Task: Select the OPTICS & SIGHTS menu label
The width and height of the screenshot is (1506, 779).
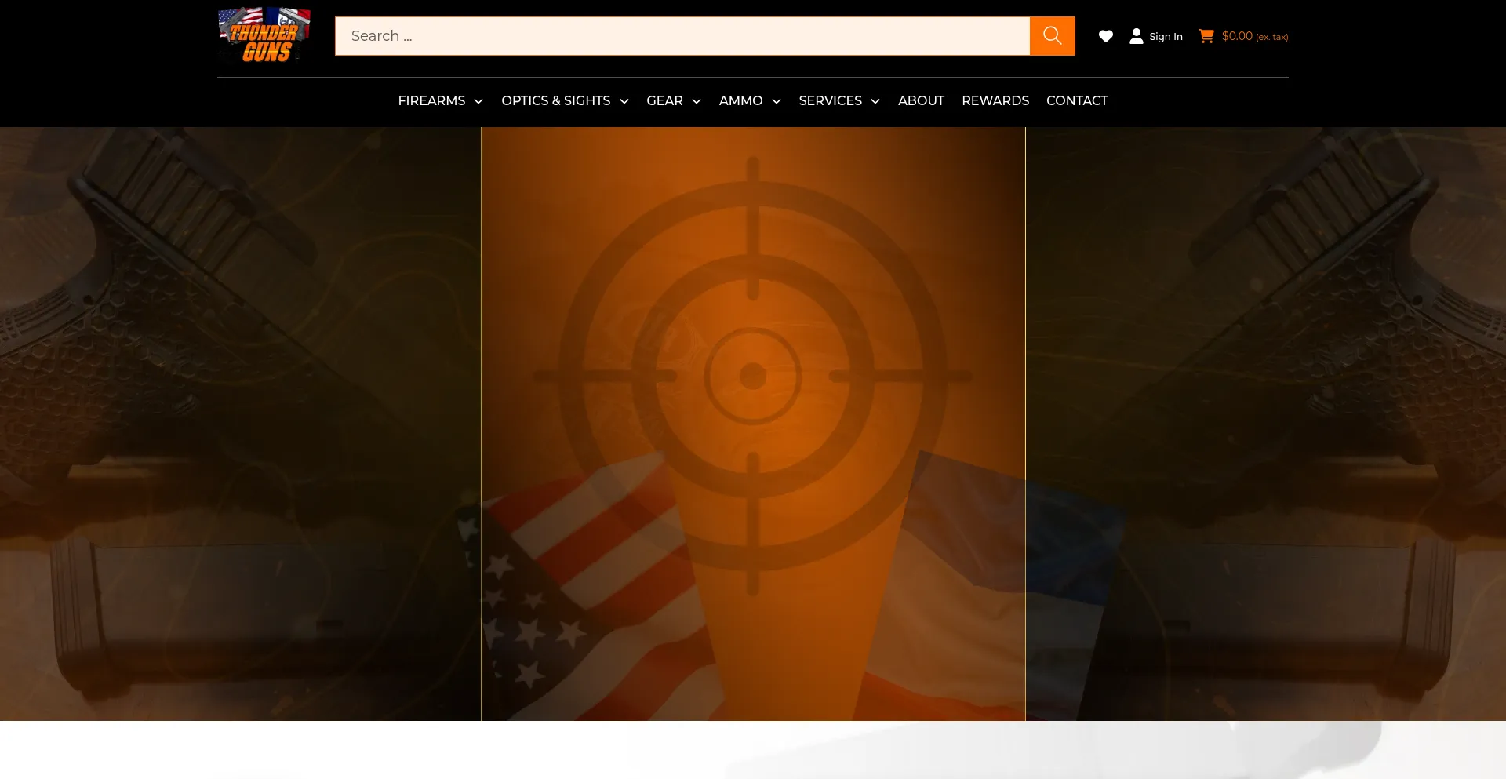Action: 555,100
